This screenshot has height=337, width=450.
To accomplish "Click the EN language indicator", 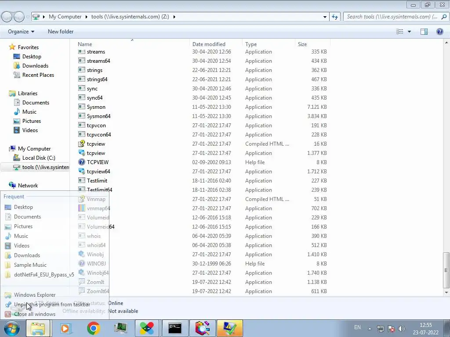I will coord(357,327).
